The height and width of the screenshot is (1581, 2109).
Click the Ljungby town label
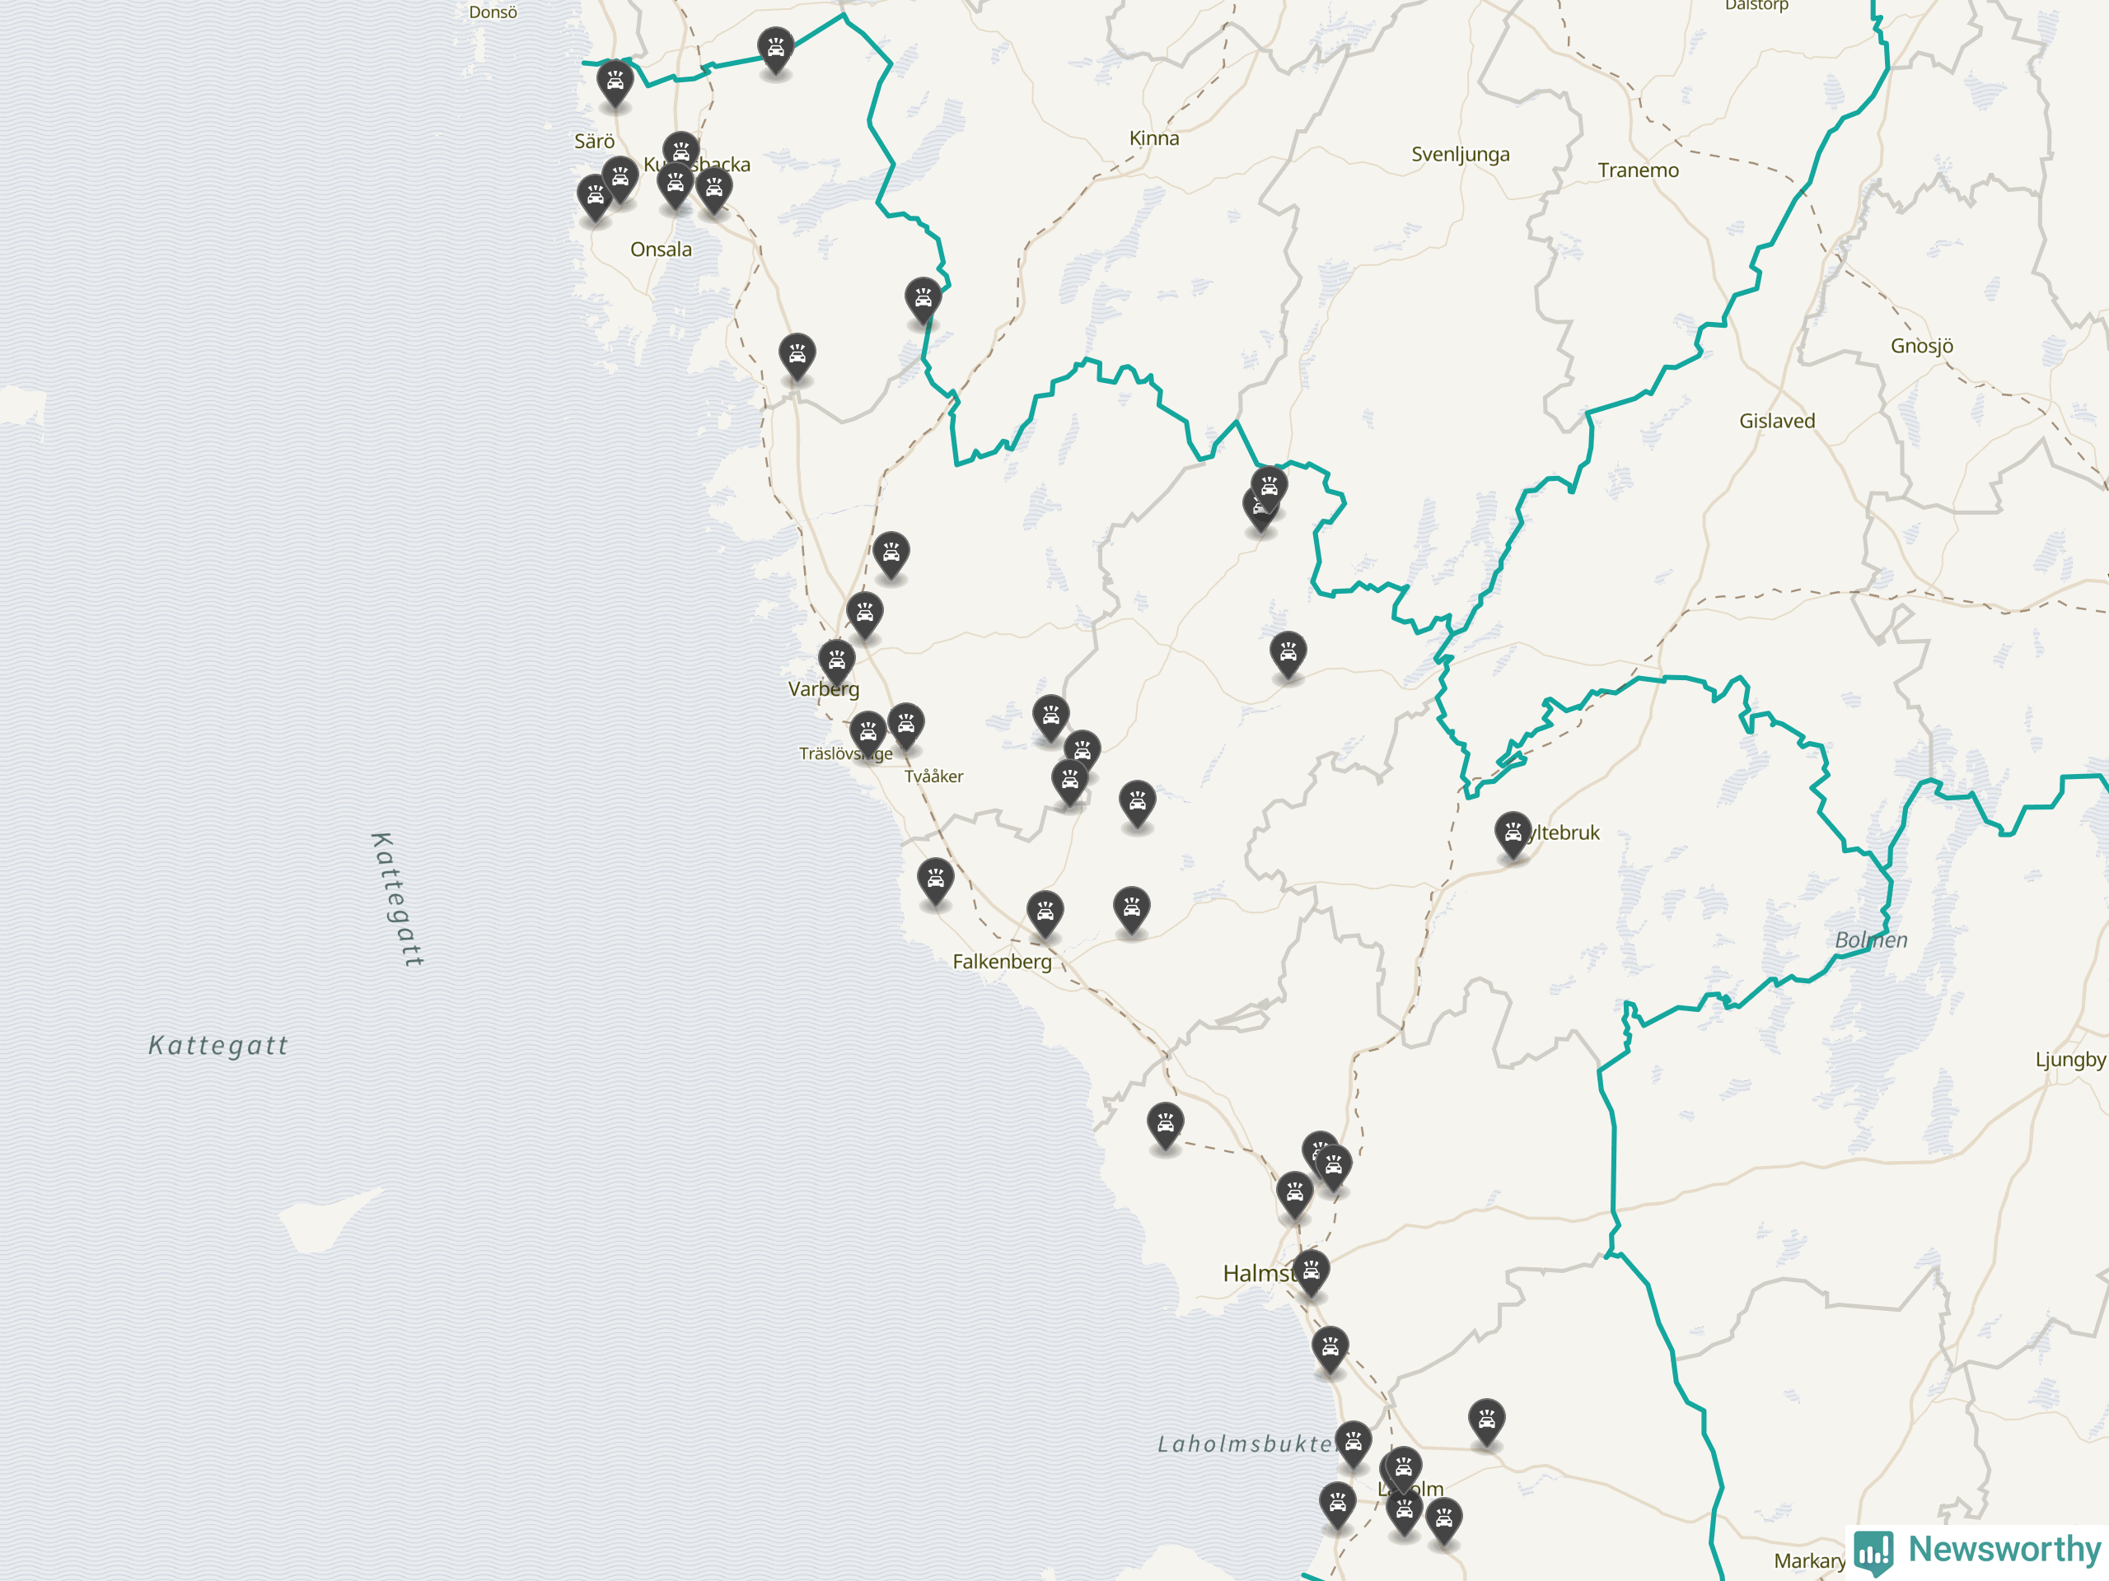[2071, 1060]
